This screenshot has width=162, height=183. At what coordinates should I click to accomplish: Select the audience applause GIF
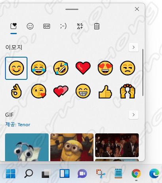point(117,145)
